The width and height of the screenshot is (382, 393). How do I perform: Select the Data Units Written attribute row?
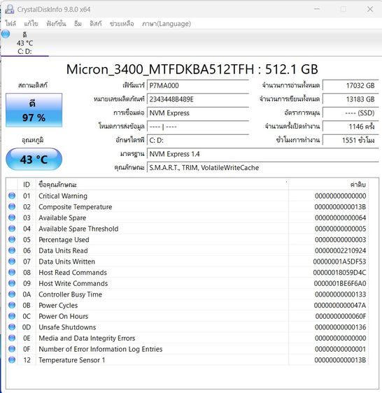187,262
